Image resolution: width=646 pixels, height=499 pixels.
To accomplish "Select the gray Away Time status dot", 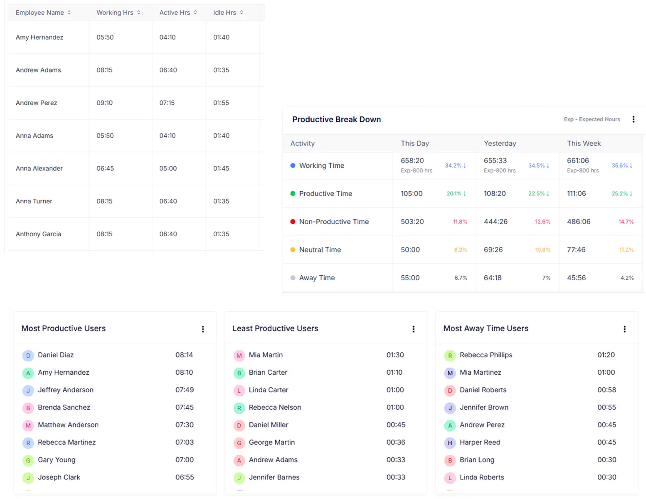I will pos(293,277).
